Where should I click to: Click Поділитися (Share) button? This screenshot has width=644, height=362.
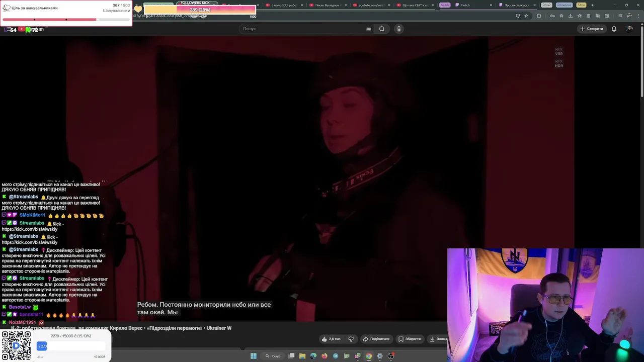tap(376, 339)
